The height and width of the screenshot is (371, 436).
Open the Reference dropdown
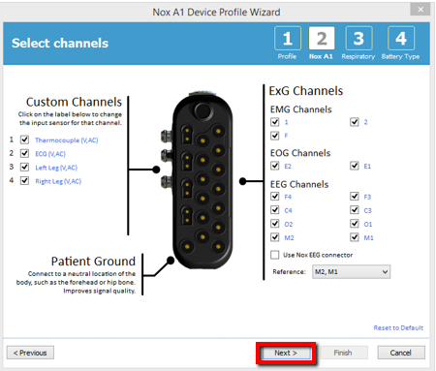(351, 271)
